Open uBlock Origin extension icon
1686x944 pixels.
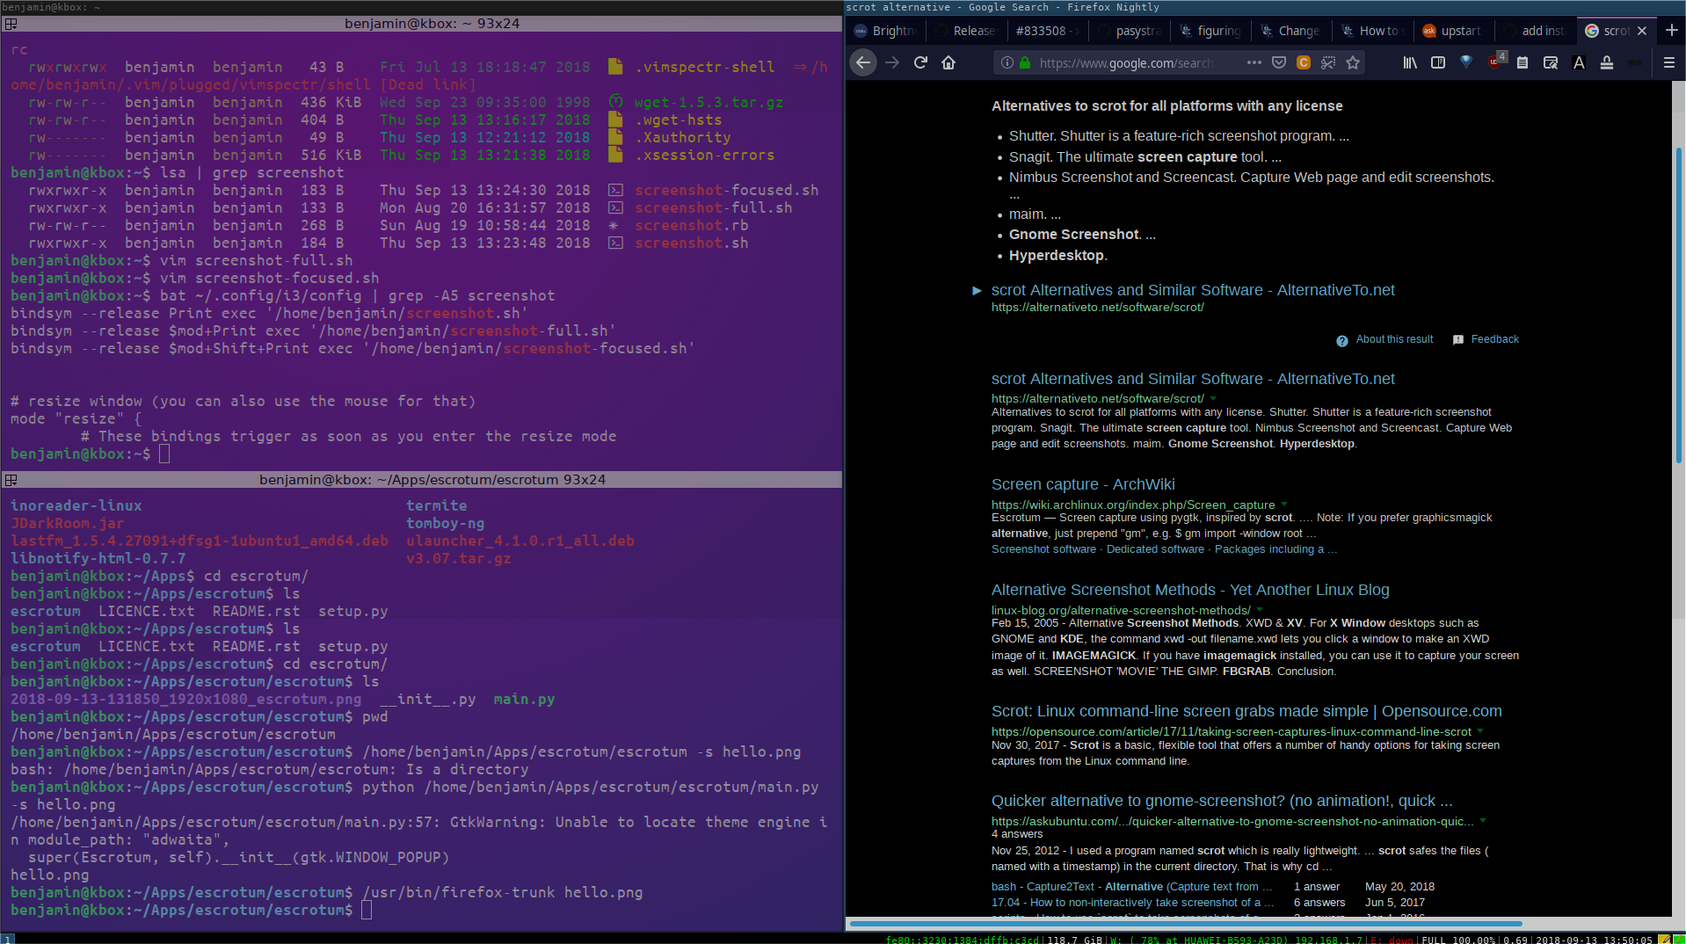(x=1495, y=62)
